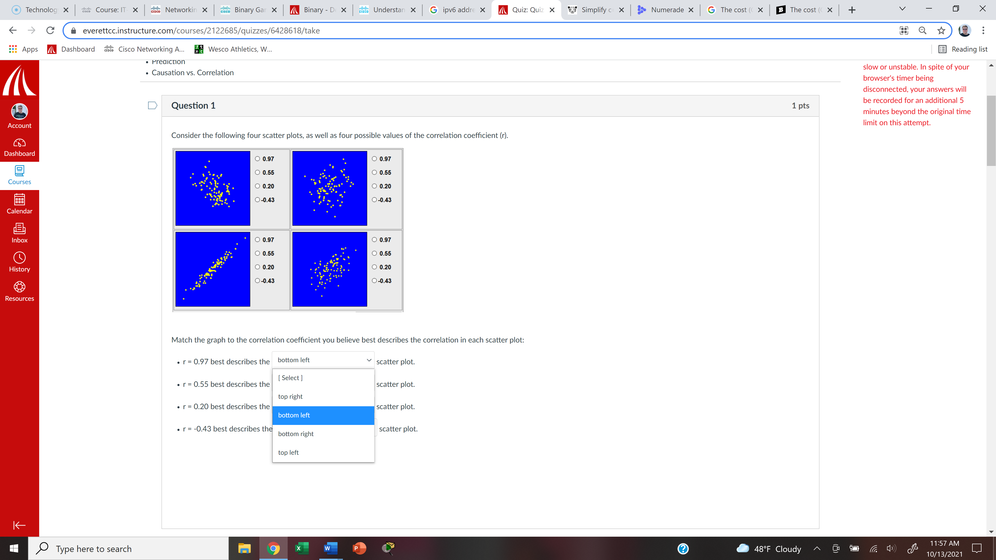Open the Canvas Calendar

pyautogui.click(x=19, y=205)
